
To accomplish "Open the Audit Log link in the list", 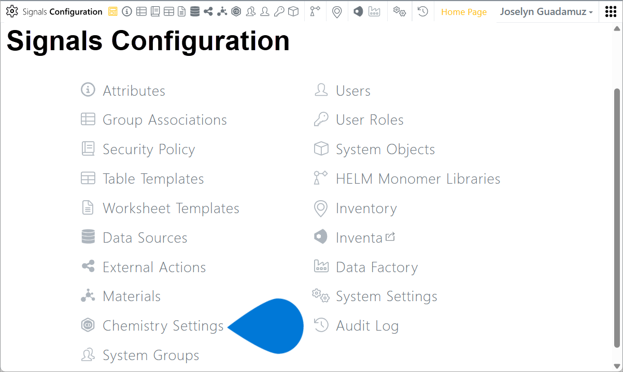I will pos(367,326).
